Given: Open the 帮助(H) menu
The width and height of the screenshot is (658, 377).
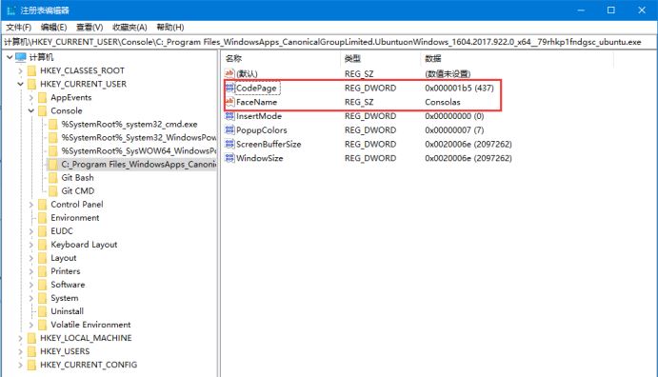Looking at the screenshot, I should (169, 28).
